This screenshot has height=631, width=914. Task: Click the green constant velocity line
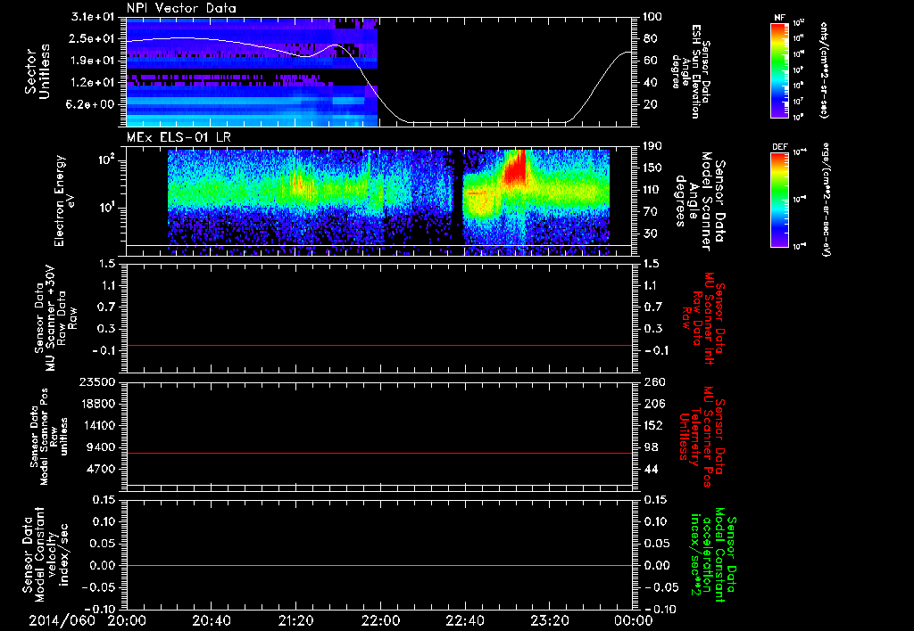click(x=379, y=565)
